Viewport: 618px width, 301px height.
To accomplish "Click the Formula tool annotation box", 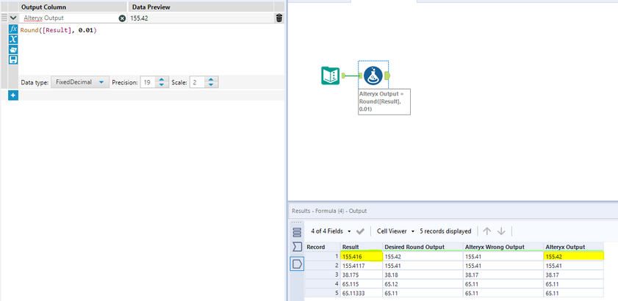I will click(384, 101).
